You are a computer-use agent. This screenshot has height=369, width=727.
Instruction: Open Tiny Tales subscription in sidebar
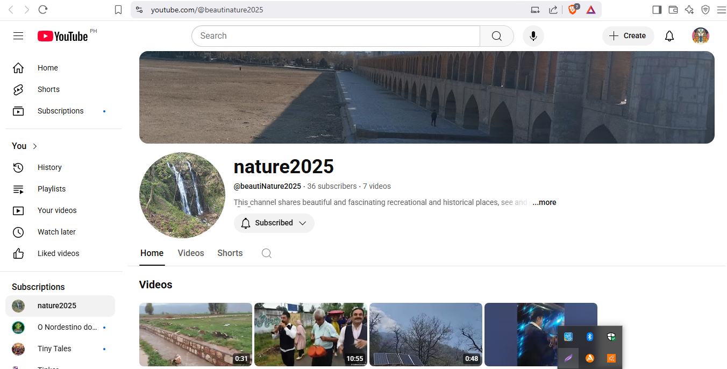(x=60, y=349)
